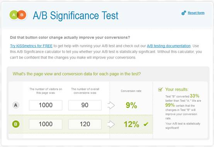Click the conversions field showing 120
This screenshot has width=214, height=147.
click(85, 124)
